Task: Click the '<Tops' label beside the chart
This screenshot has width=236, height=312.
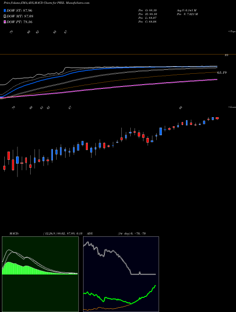Action: click(x=232, y=32)
